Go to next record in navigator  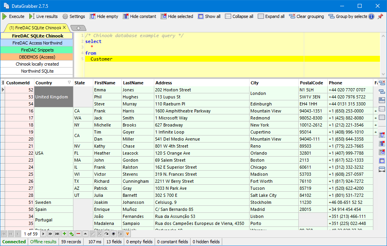(43, 234)
